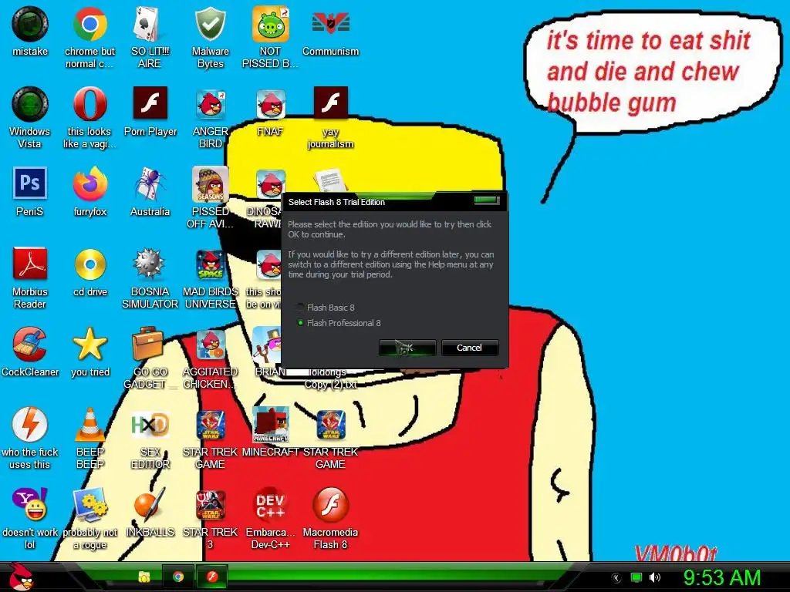The image size is (790, 592).
Task: Open the red Opera icon labeled 'this looks'
Action: coord(89,104)
